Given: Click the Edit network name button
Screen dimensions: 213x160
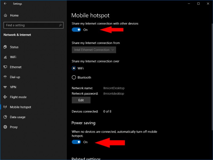Looking at the screenshot, I should click(x=81, y=100).
